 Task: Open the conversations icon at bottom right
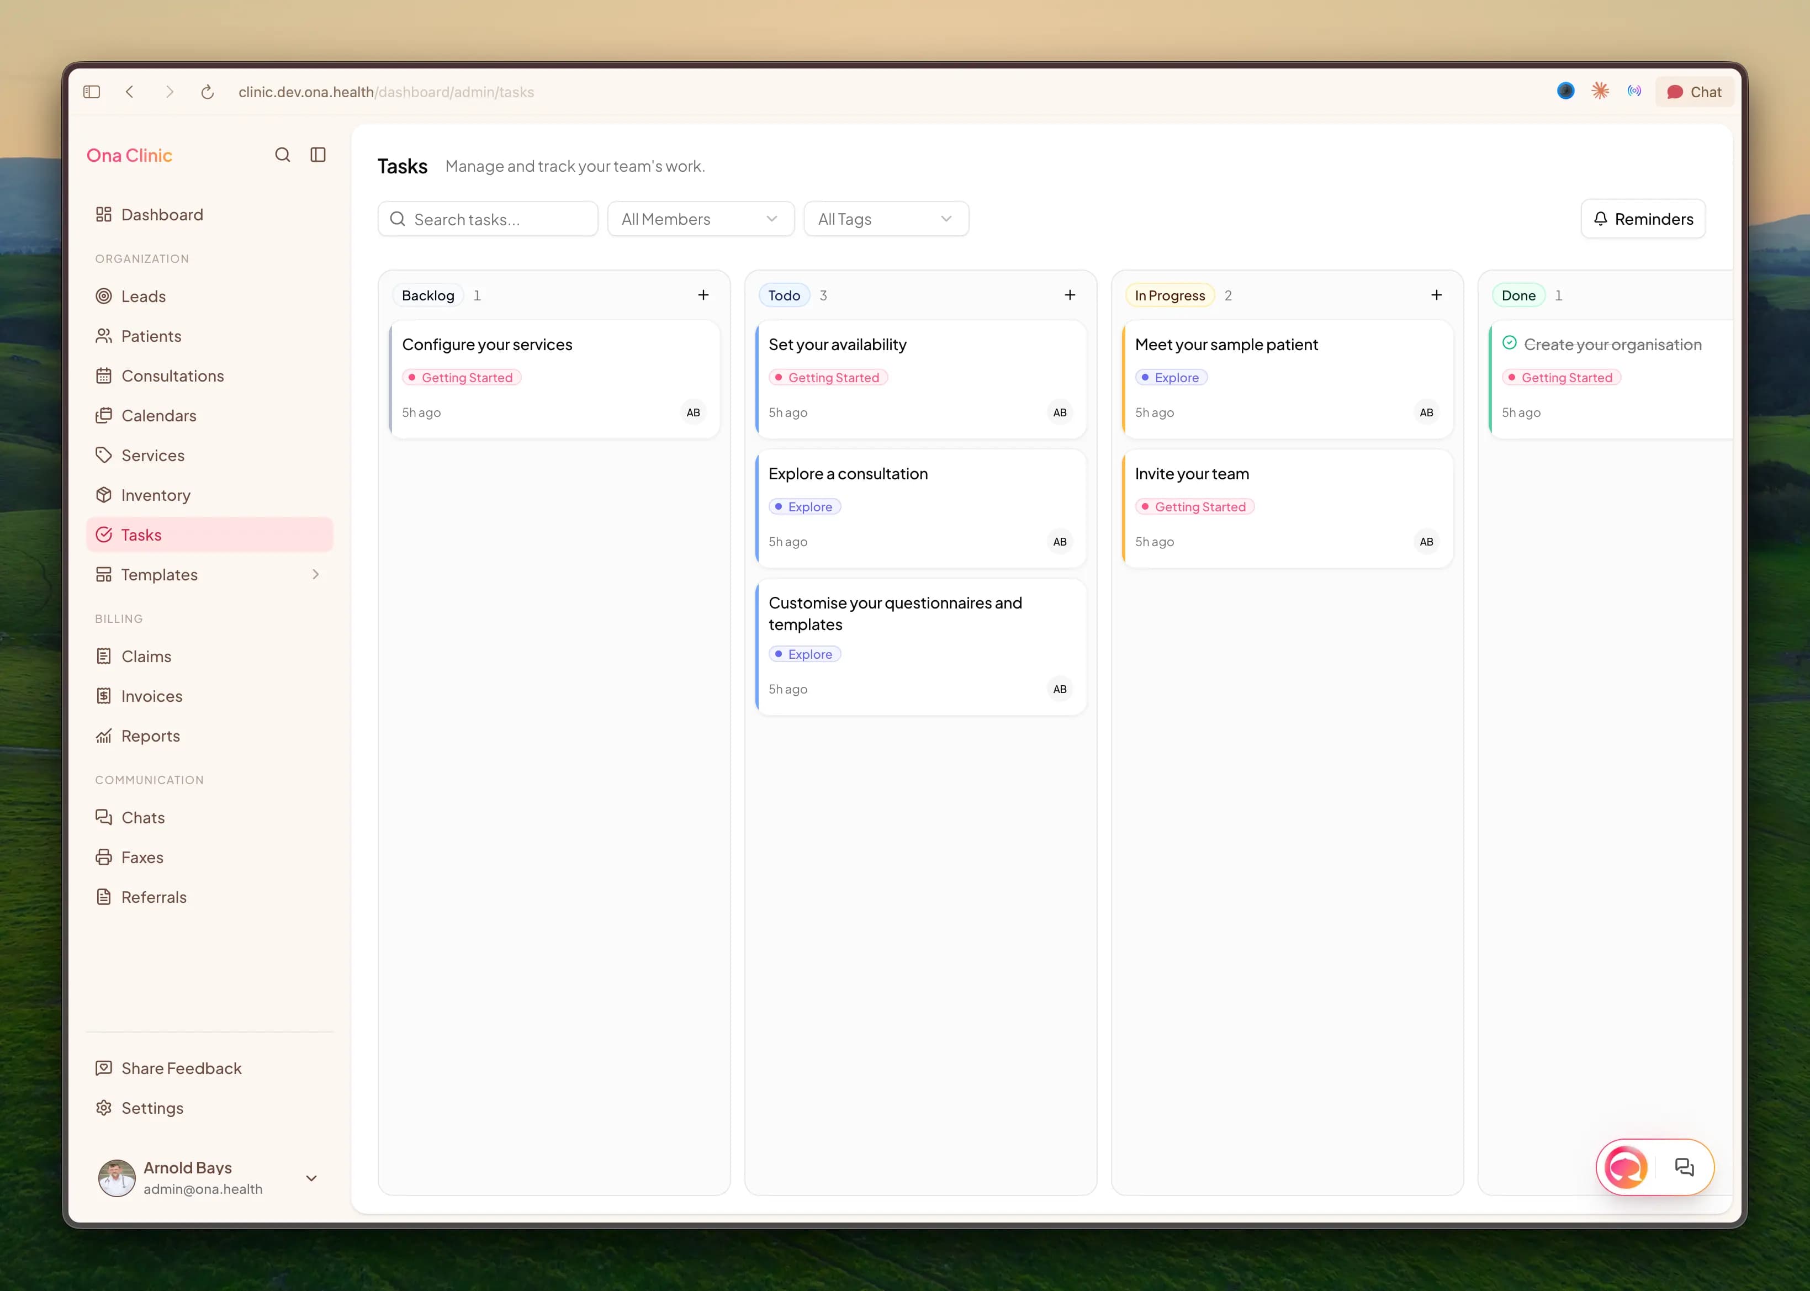click(x=1684, y=1167)
